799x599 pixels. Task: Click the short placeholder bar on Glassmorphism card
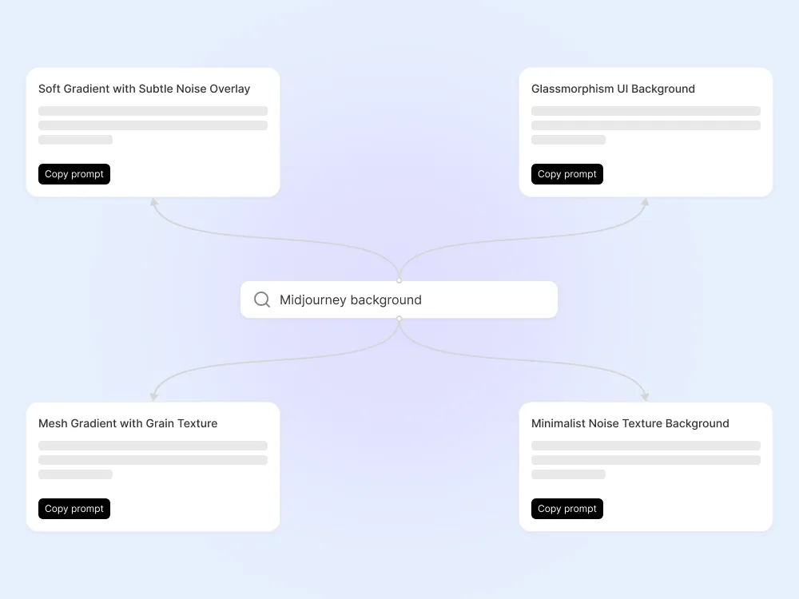point(568,139)
